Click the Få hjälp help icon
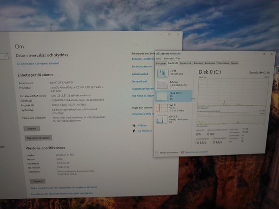This screenshot has width=279, height=209. pos(134,125)
